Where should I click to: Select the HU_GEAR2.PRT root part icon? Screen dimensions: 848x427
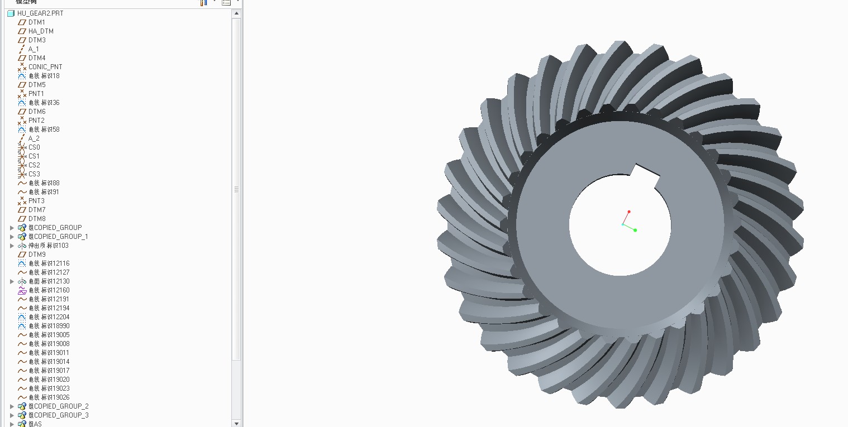pos(11,13)
